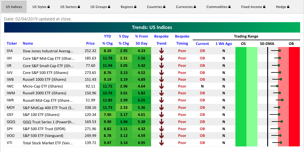The image size is (304, 152).
Task: Select the US Indices tab
Action: pyautogui.click(x=14, y=7)
